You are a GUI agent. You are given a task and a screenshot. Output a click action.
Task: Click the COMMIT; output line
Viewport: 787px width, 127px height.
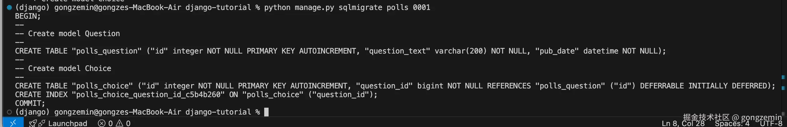30,103
